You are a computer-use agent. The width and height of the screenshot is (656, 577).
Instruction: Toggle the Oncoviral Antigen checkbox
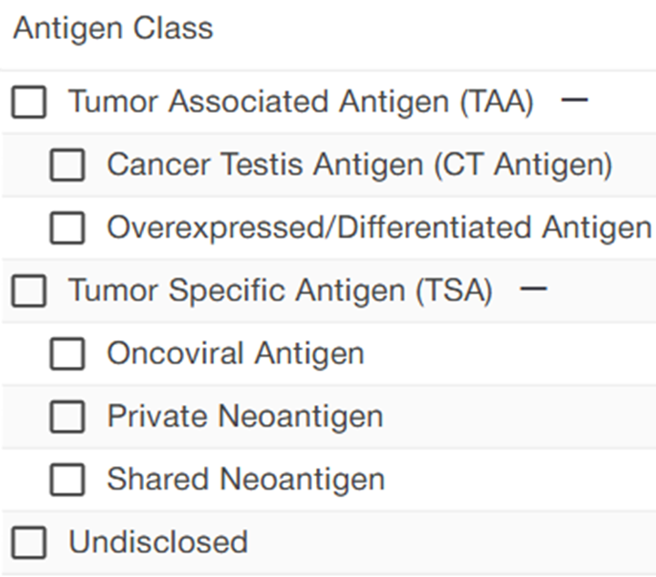67,354
